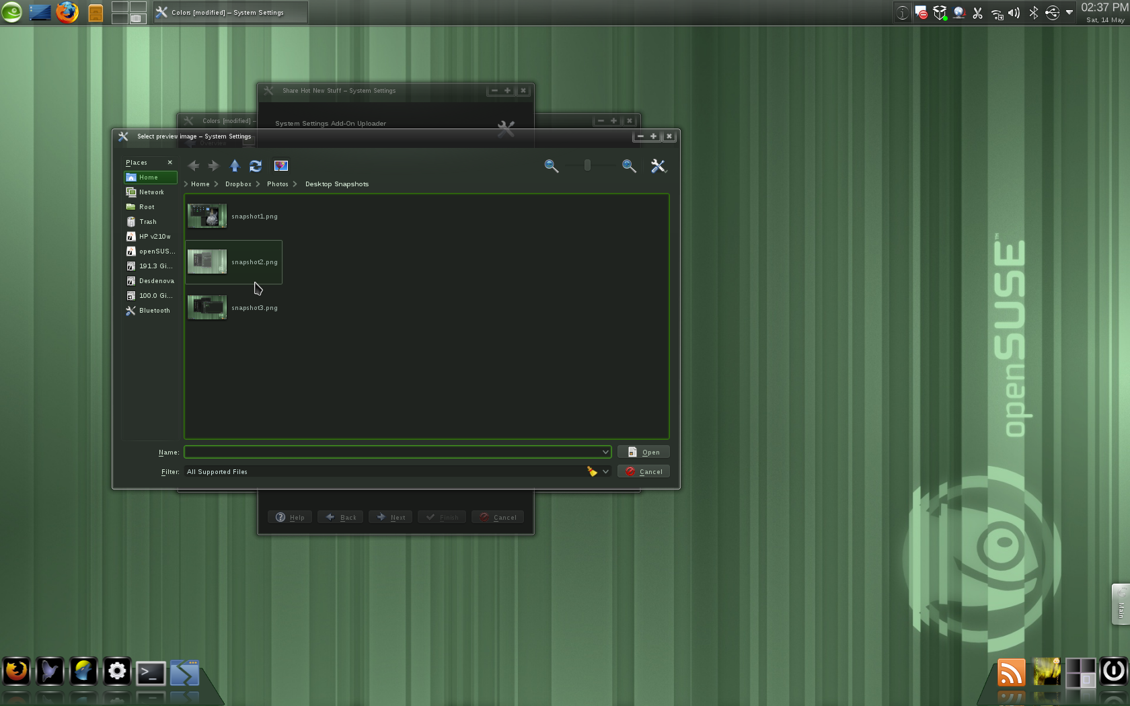Open the terminal from bottom dock
The height and width of the screenshot is (706, 1130).
click(151, 672)
